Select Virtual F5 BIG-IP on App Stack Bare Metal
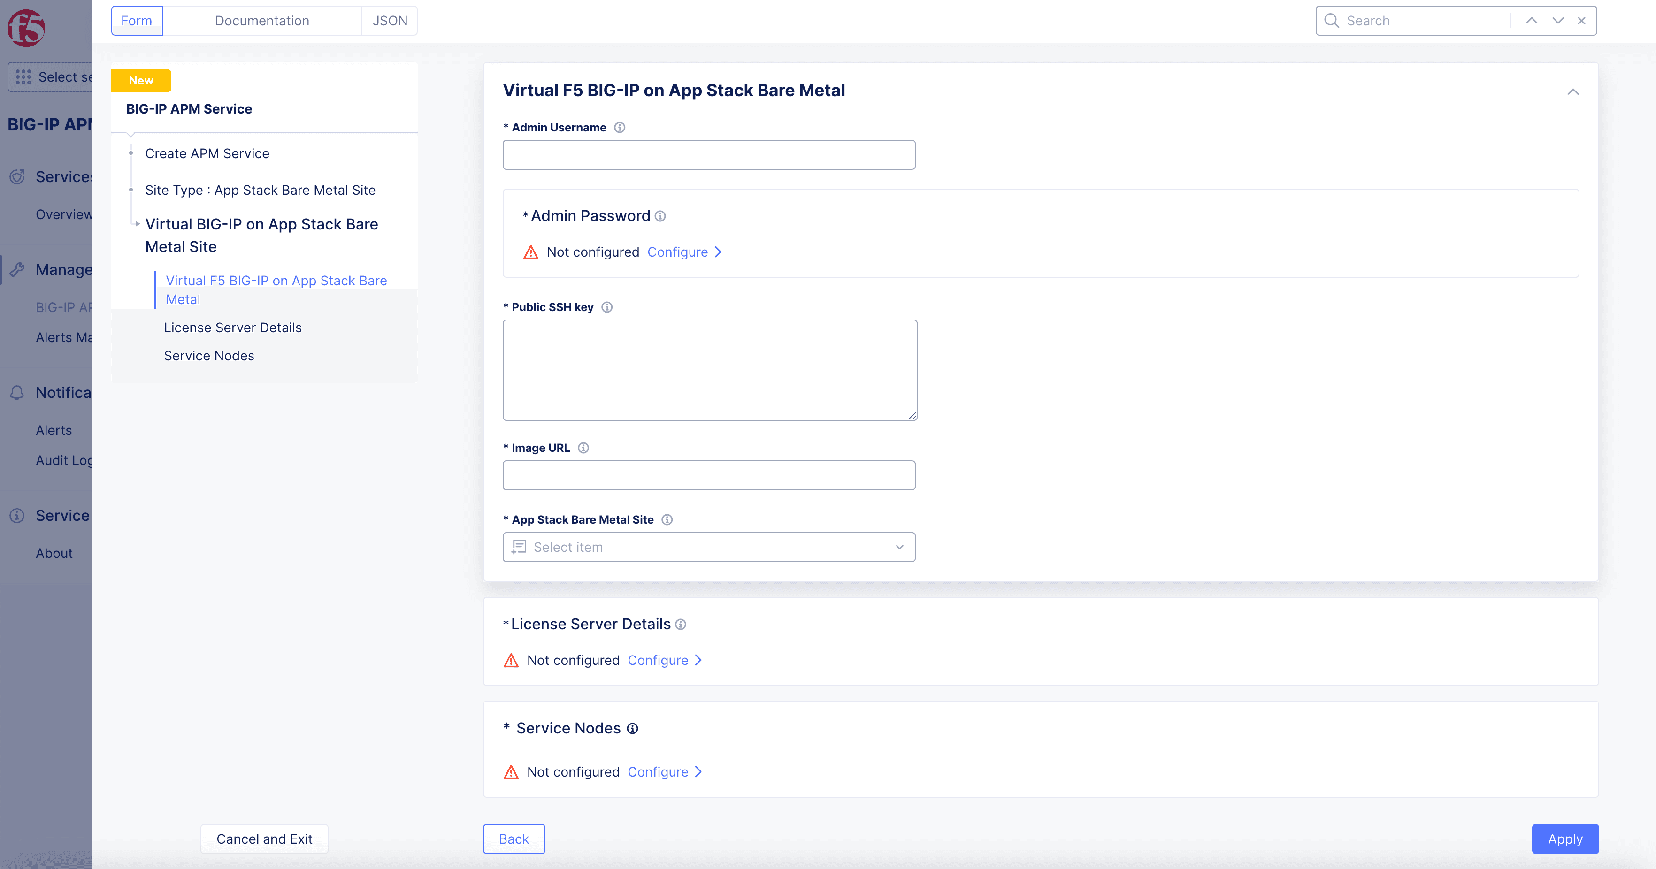The width and height of the screenshot is (1656, 869). 276,290
